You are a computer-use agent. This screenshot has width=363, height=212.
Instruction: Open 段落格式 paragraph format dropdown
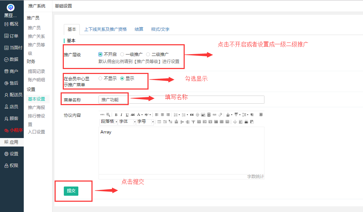click(108, 122)
